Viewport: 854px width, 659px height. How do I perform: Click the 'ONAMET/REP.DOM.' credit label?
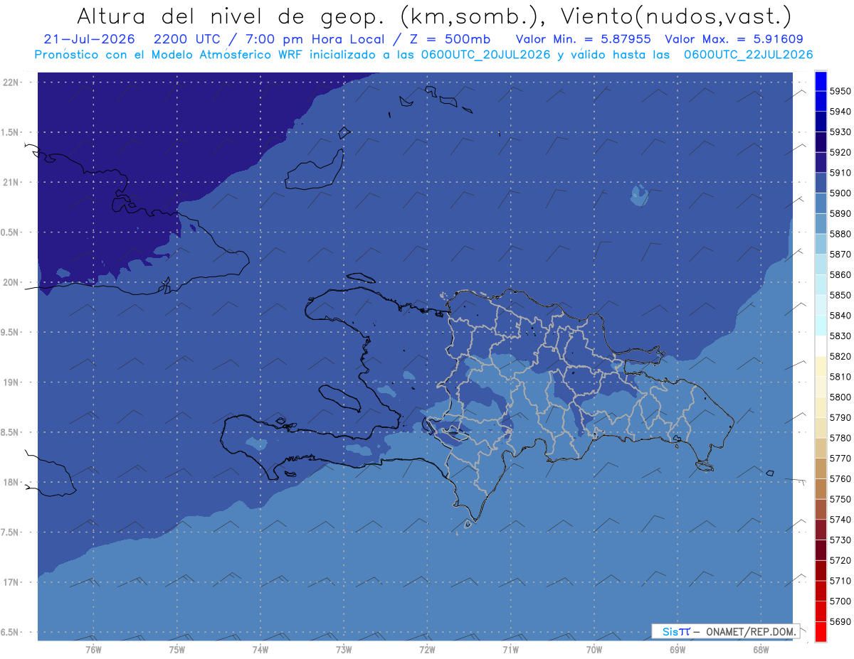click(751, 631)
